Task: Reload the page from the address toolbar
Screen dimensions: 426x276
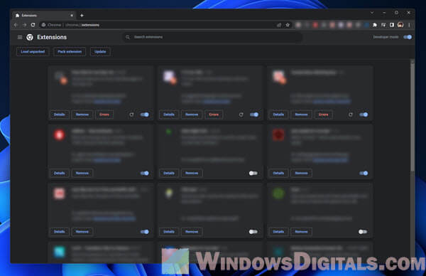Action: [33, 25]
